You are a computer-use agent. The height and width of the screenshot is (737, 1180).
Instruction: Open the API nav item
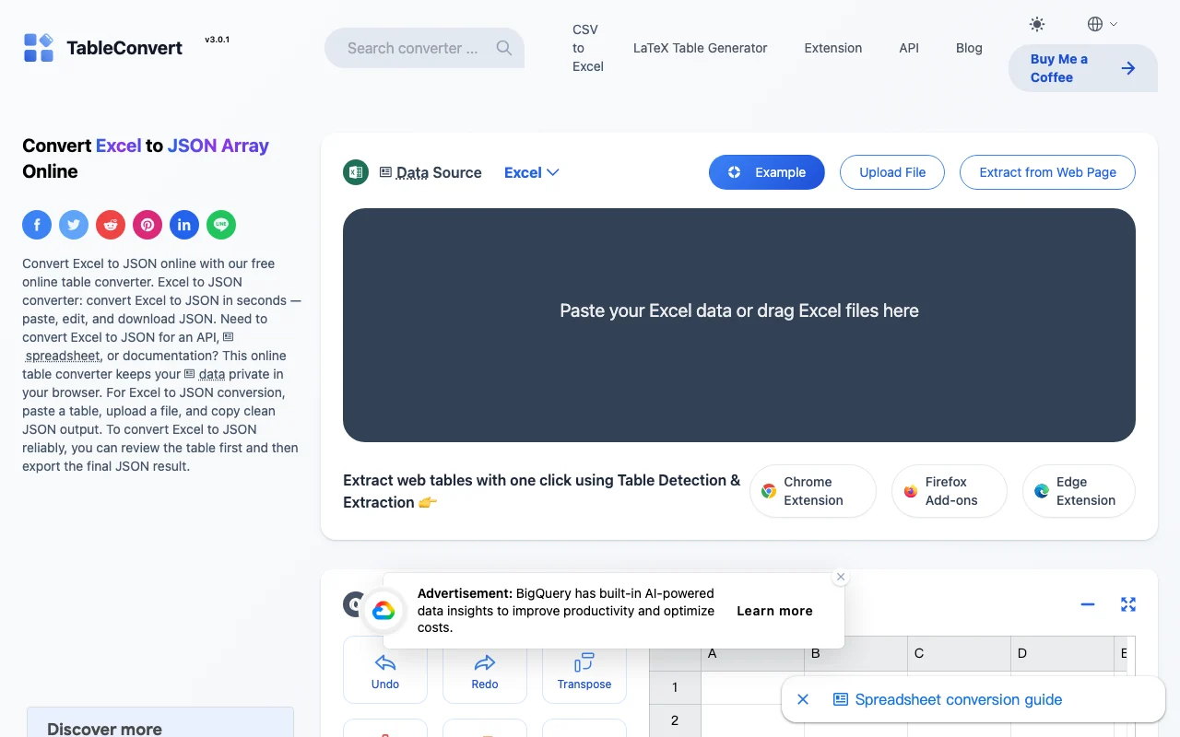click(909, 48)
